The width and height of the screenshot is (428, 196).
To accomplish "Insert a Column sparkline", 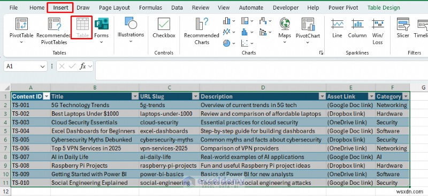I will (357, 28).
